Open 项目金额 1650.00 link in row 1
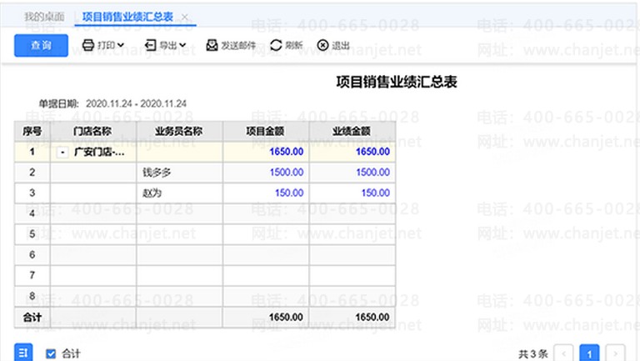 287,152
